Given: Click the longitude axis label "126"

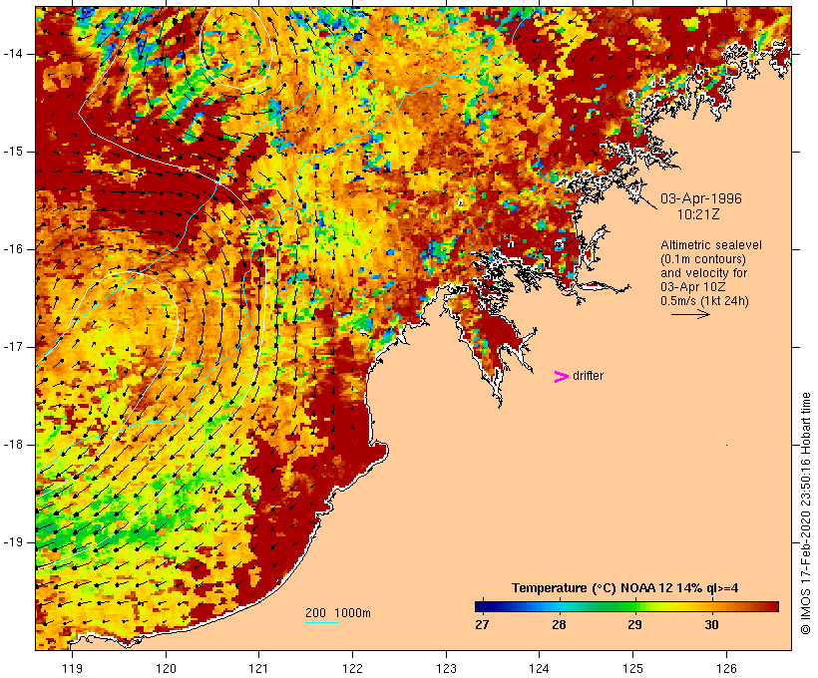Looking at the screenshot, I should pyautogui.click(x=726, y=668).
